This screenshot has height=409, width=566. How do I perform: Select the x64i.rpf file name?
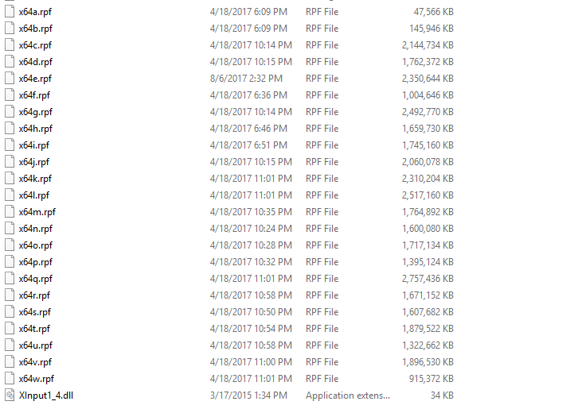34,145
